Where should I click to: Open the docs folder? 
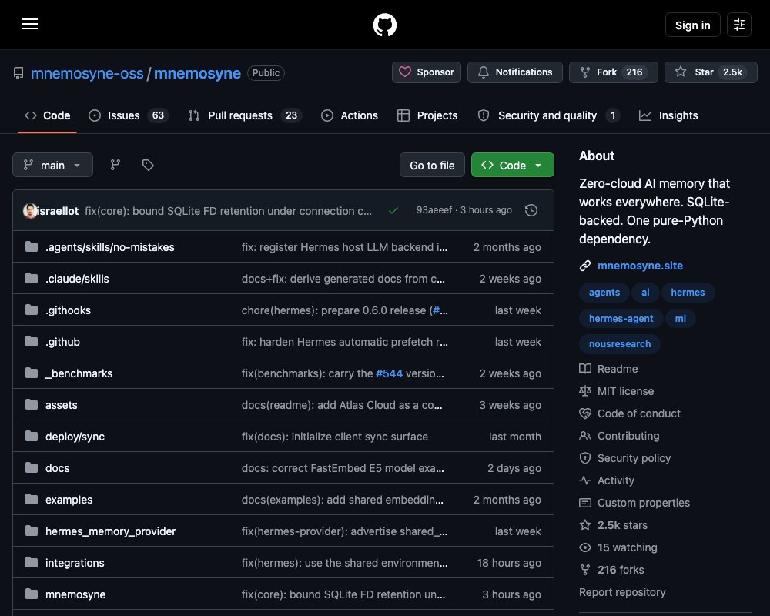[x=58, y=468]
